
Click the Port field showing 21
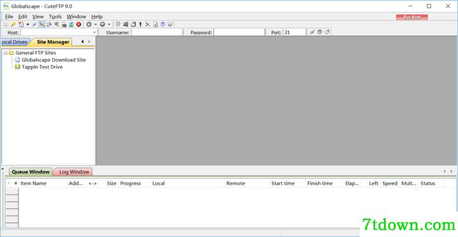point(294,33)
